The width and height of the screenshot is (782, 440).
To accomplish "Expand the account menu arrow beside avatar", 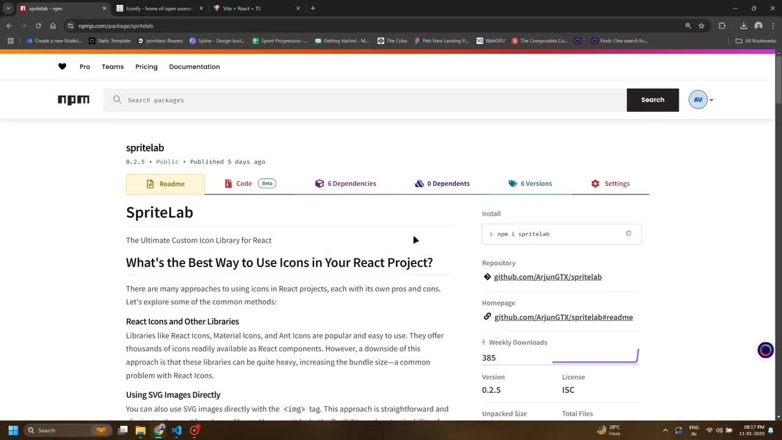I will [711, 100].
